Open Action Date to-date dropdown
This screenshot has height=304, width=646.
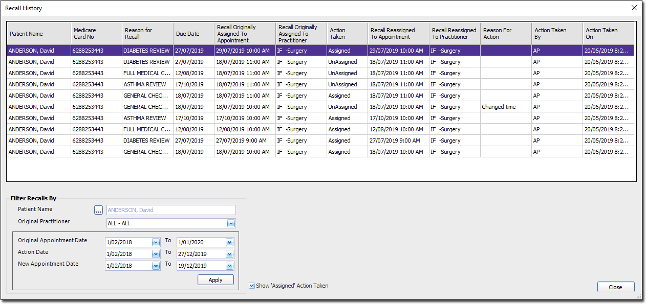click(229, 254)
